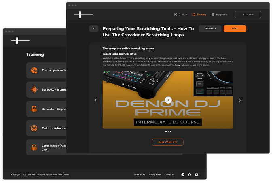Open the YouTube icon in footer
This screenshot has height=183, width=273.
(197, 174)
